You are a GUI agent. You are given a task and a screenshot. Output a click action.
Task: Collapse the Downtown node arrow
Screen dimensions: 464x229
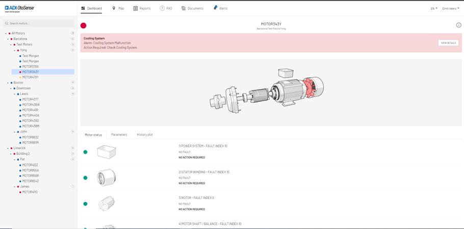click(x=11, y=89)
